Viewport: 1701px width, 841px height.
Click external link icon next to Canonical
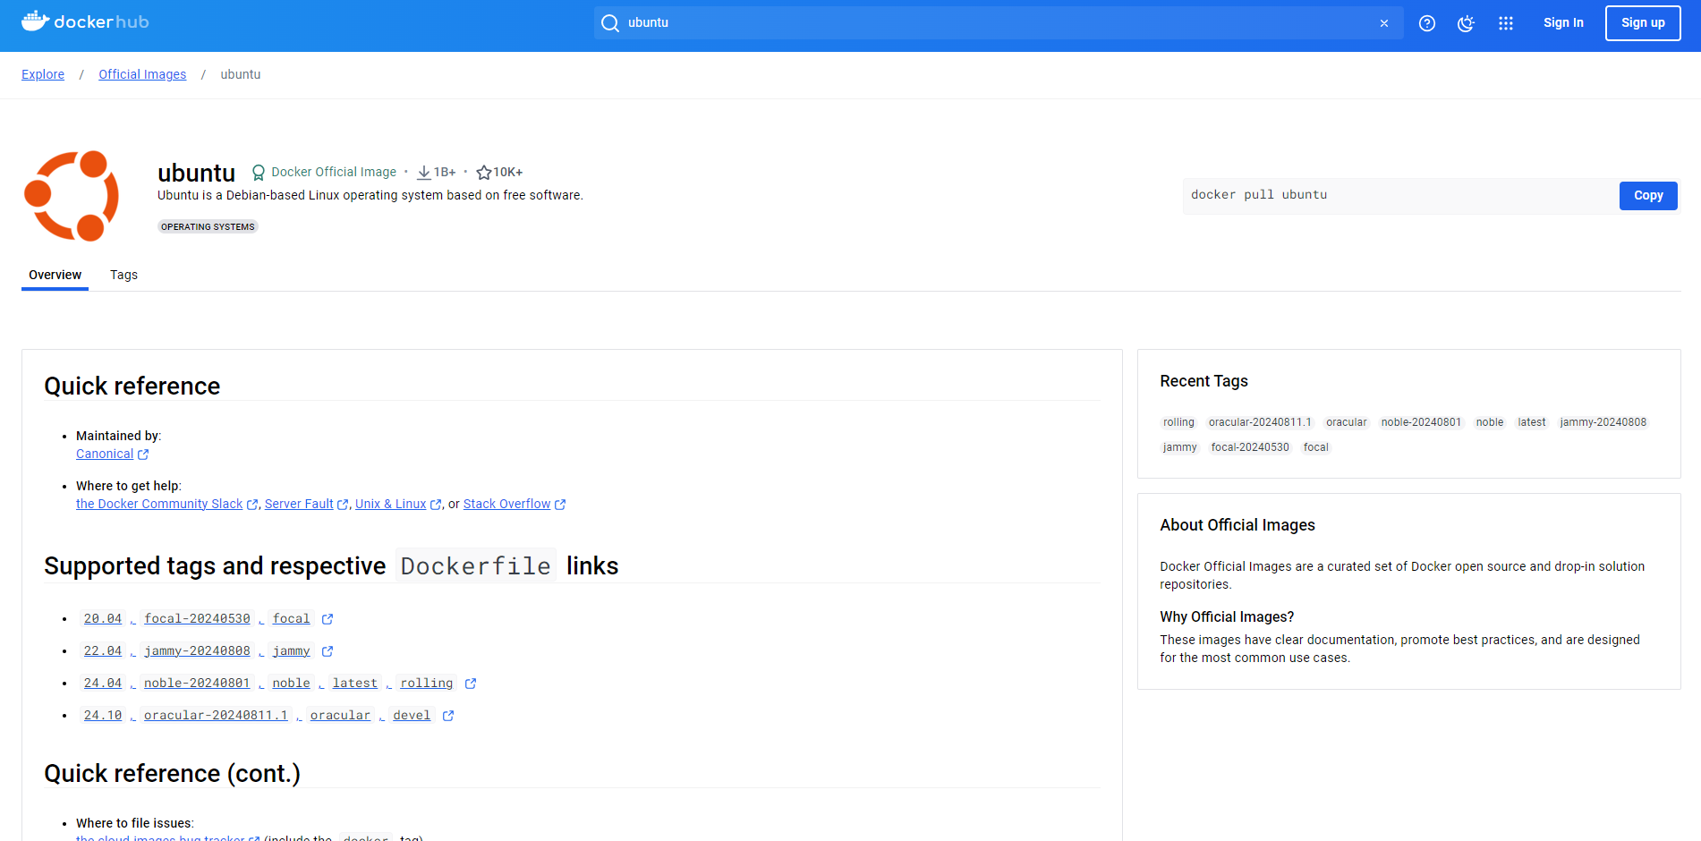[143, 454]
